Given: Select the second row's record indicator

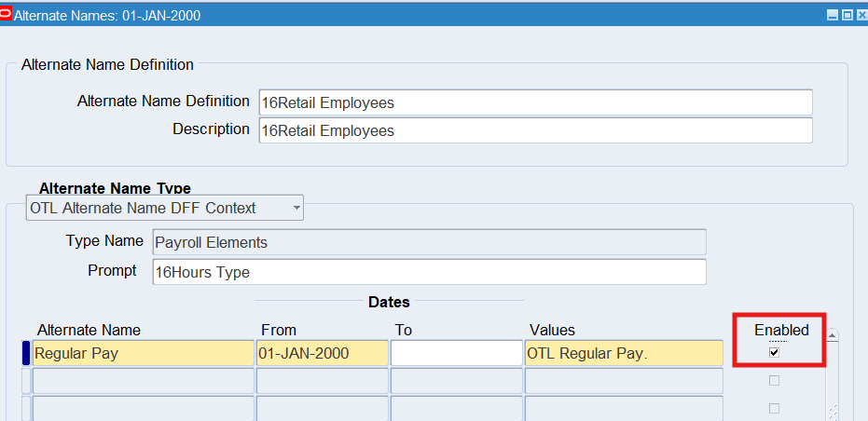Looking at the screenshot, I should (26, 381).
